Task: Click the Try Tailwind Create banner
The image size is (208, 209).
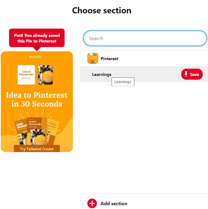Action: click(x=37, y=149)
